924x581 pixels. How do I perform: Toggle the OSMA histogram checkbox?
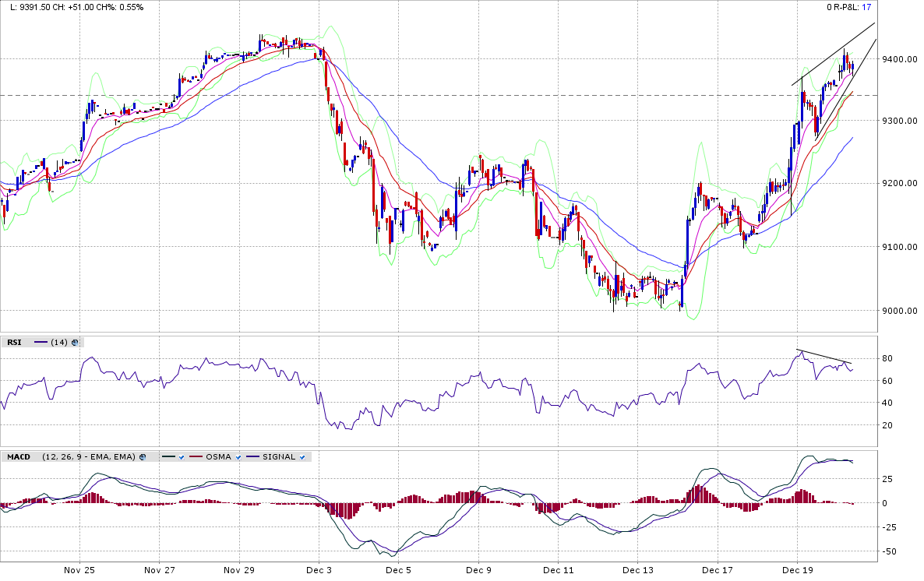coord(238,457)
